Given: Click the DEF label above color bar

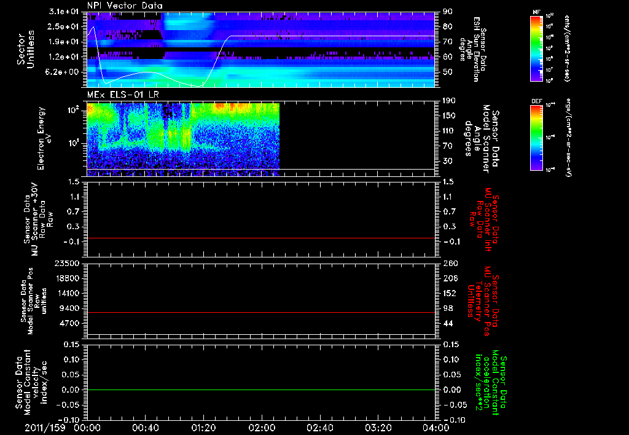Looking at the screenshot, I should (537, 101).
